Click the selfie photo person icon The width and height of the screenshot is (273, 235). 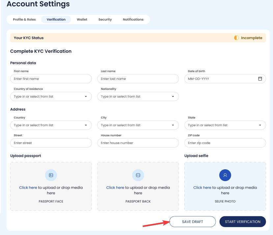(225, 175)
